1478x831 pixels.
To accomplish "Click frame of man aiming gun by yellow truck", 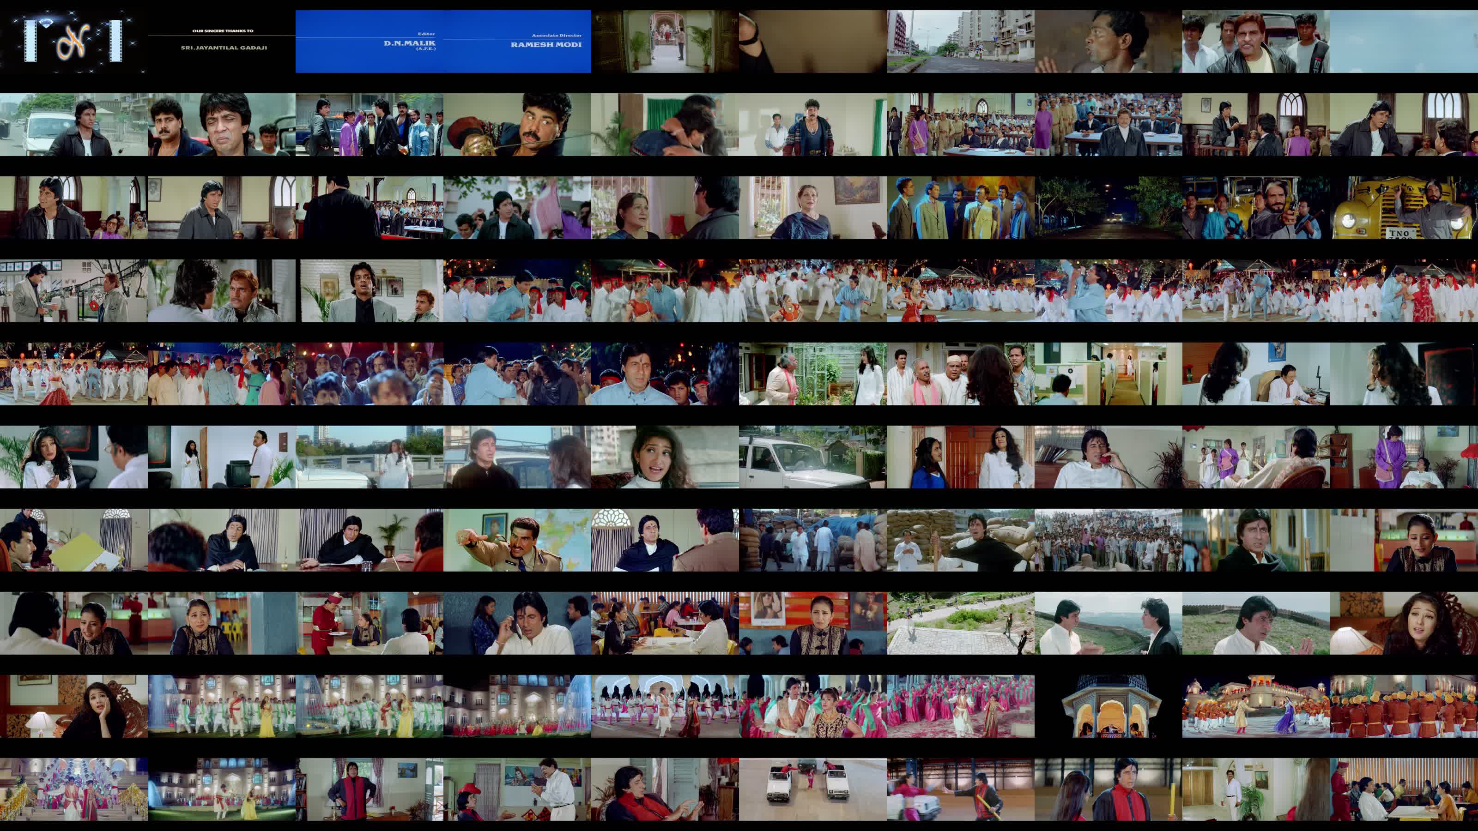I will [x=1256, y=208].
